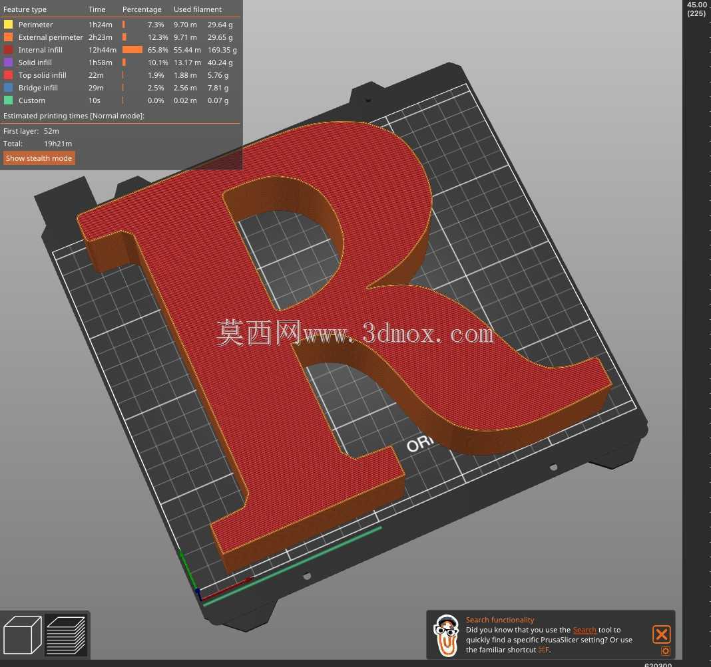This screenshot has height=667, width=711.
Task: Click the Total 19h21m time entry
Action: click(x=38, y=144)
